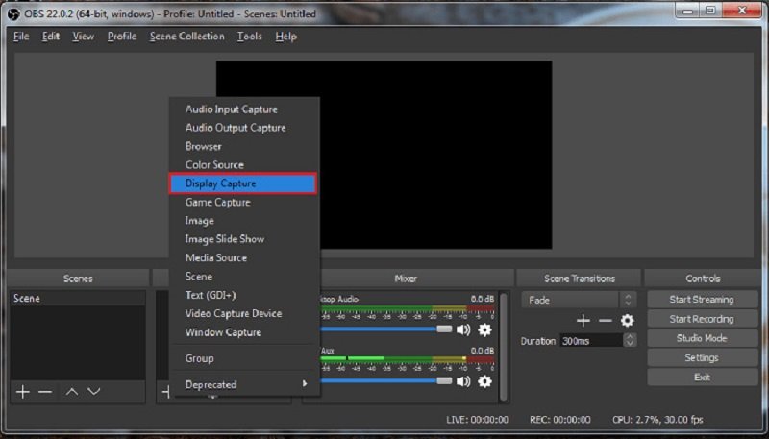This screenshot has width=769, height=439.
Task: Remove the selected scene with minus icon
Action: [44, 392]
